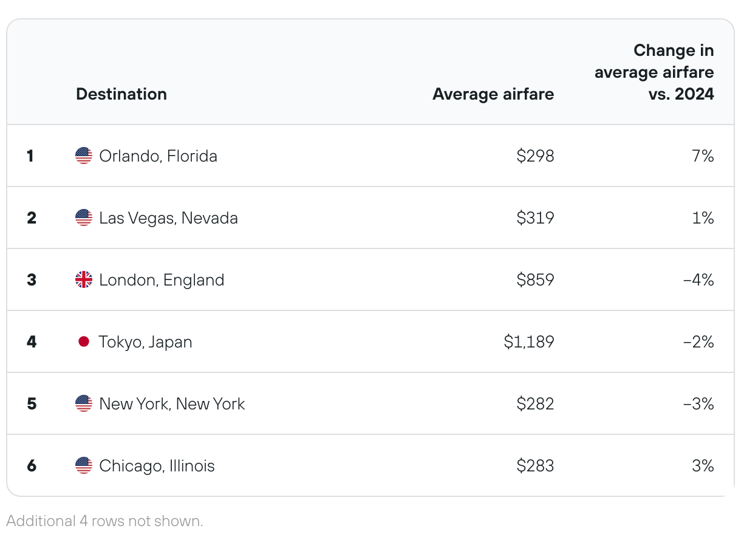The height and width of the screenshot is (537, 741).
Task: Click the London, England destination name
Action: pos(162,280)
